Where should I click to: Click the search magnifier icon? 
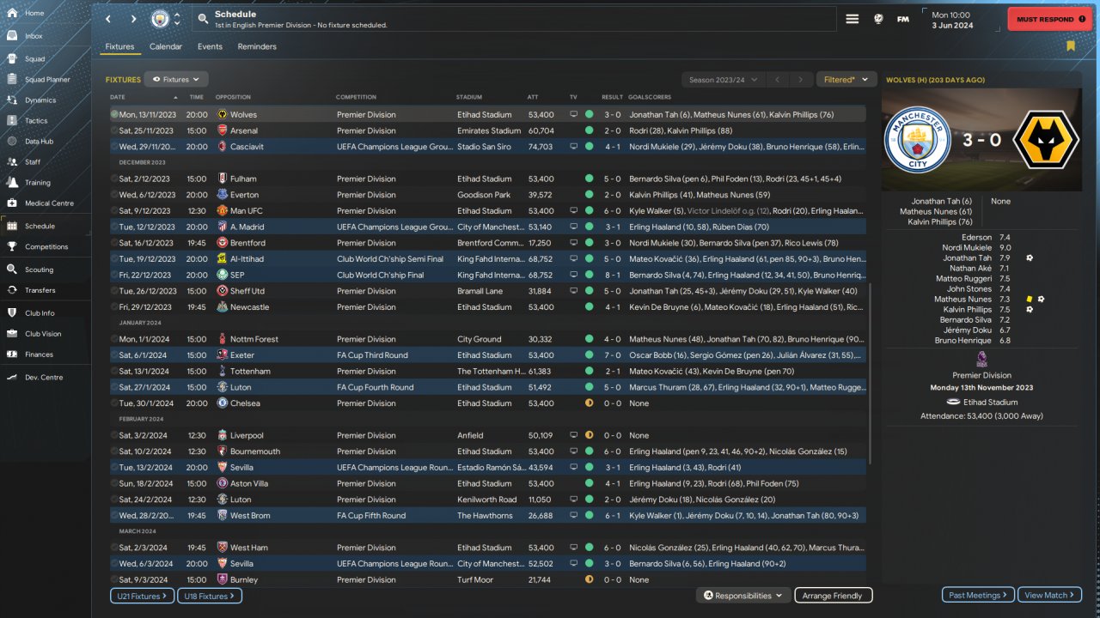click(202, 19)
